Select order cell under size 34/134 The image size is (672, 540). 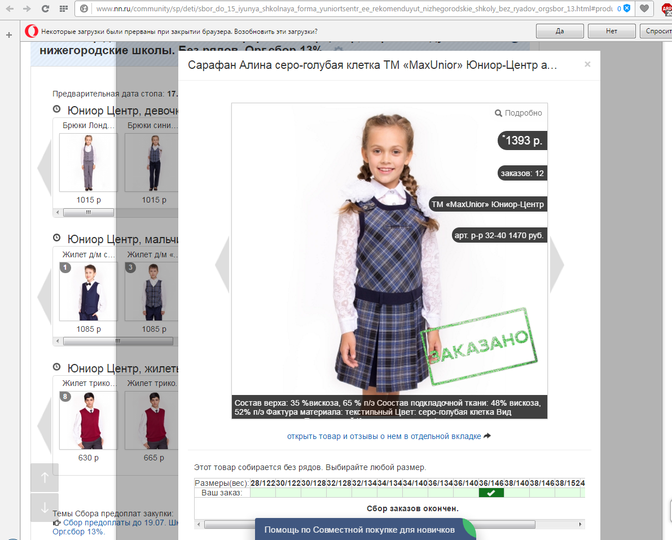tap(390, 493)
